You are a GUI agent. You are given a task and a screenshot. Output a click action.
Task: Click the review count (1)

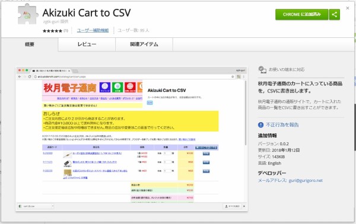(66, 31)
